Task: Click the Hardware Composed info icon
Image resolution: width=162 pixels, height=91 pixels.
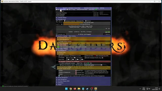Action: (65, 21)
